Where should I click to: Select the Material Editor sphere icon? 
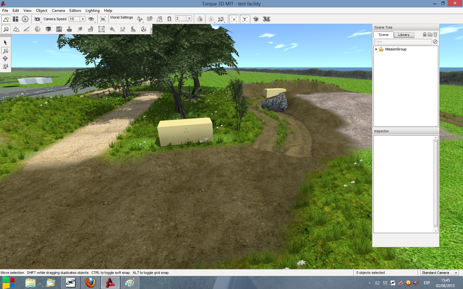click(x=38, y=29)
